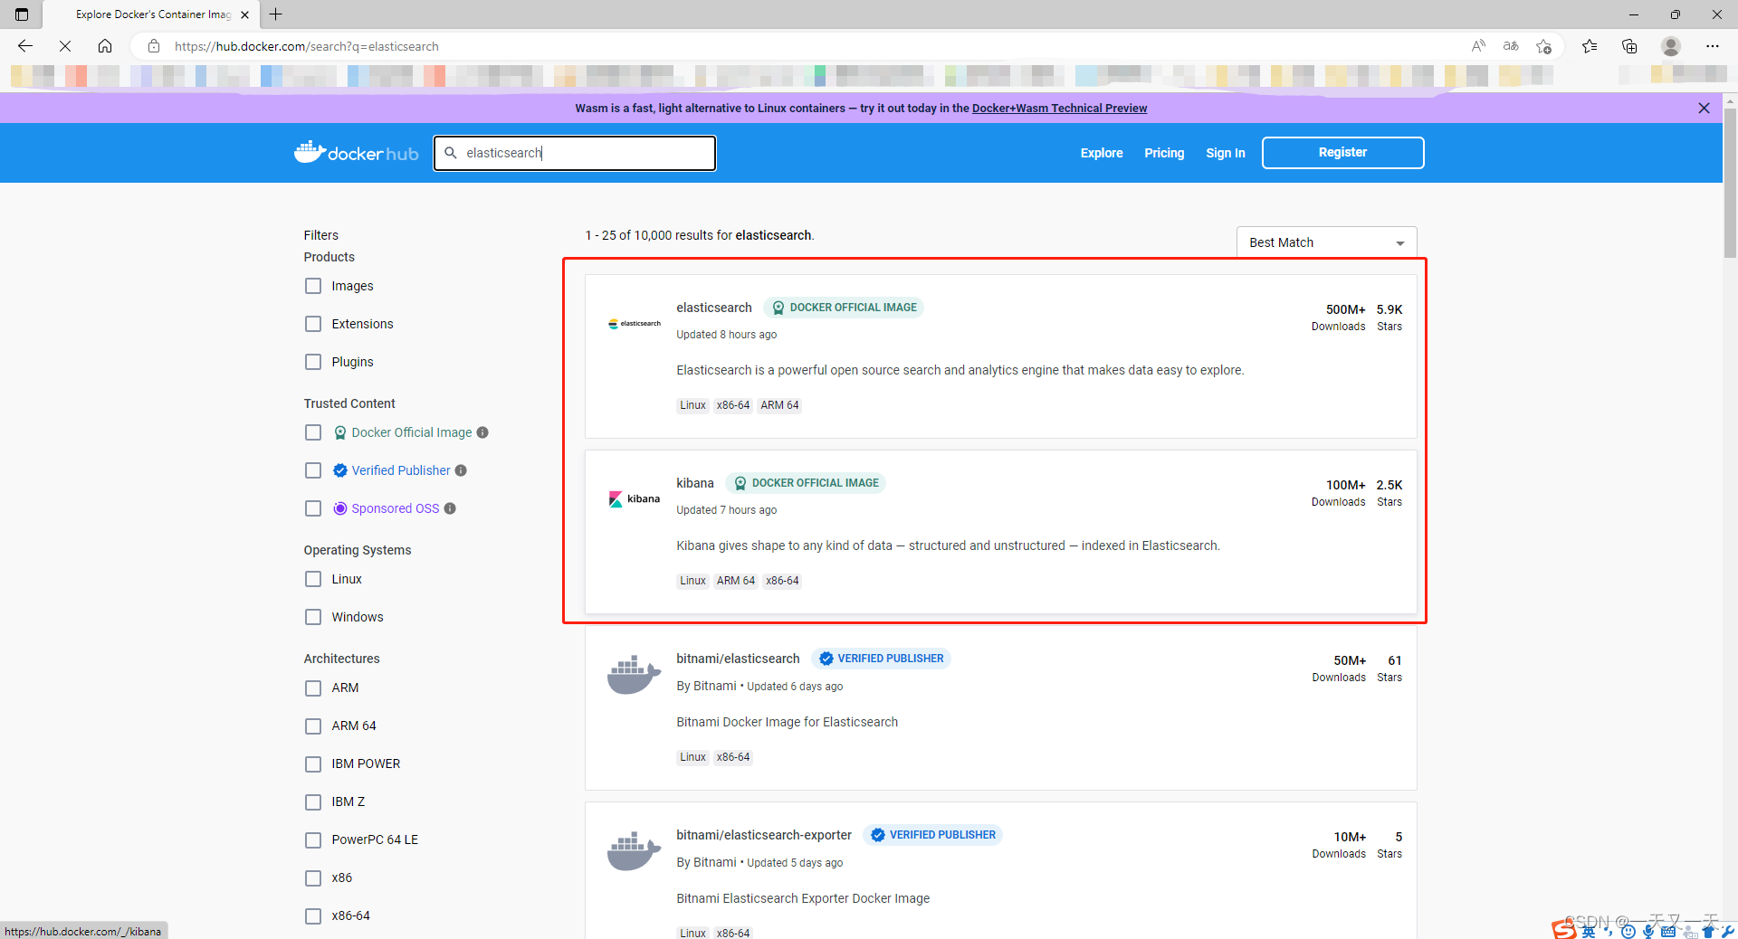The height and width of the screenshot is (939, 1738).
Task: Click the kibana image logo
Action: point(635,499)
